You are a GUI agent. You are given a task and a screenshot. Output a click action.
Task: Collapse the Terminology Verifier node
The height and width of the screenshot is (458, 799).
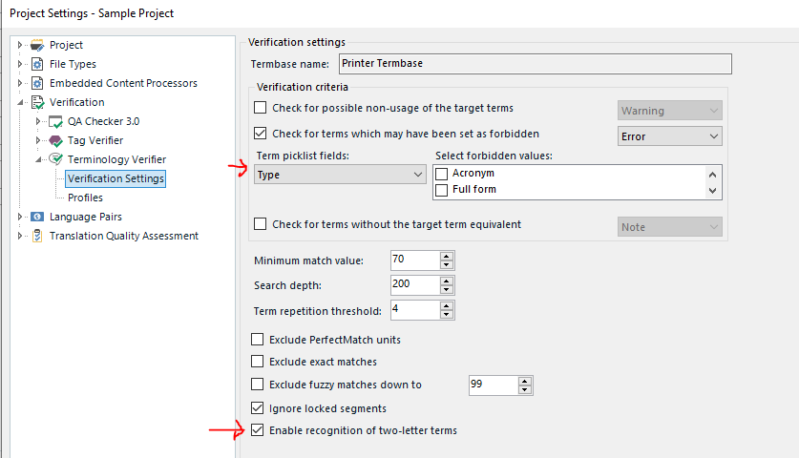coord(39,159)
